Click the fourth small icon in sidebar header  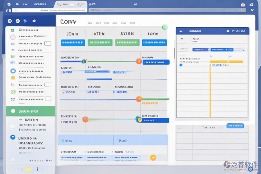tap(34, 21)
